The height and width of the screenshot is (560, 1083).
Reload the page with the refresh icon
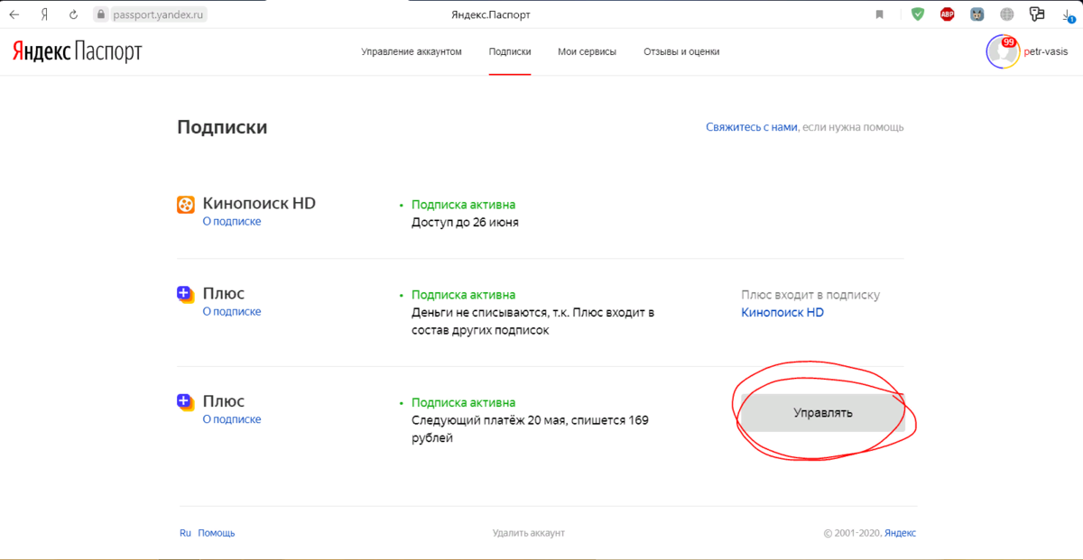[x=73, y=14]
